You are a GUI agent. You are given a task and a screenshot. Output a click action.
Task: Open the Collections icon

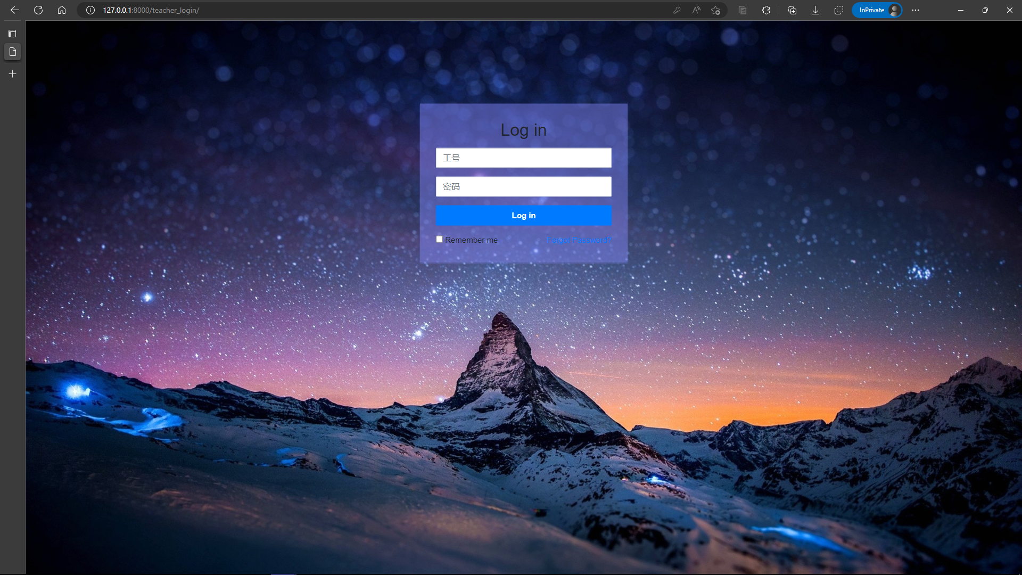pyautogui.click(x=792, y=10)
